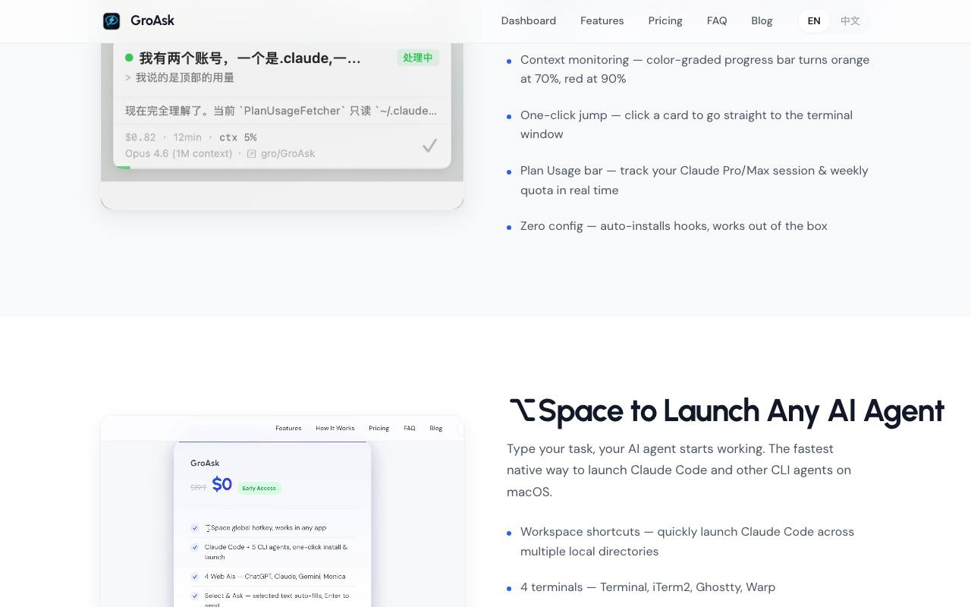Click the 'Space to Launch Any AI Agent' heading
This screenshot has height=607, width=971.
coord(726,410)
